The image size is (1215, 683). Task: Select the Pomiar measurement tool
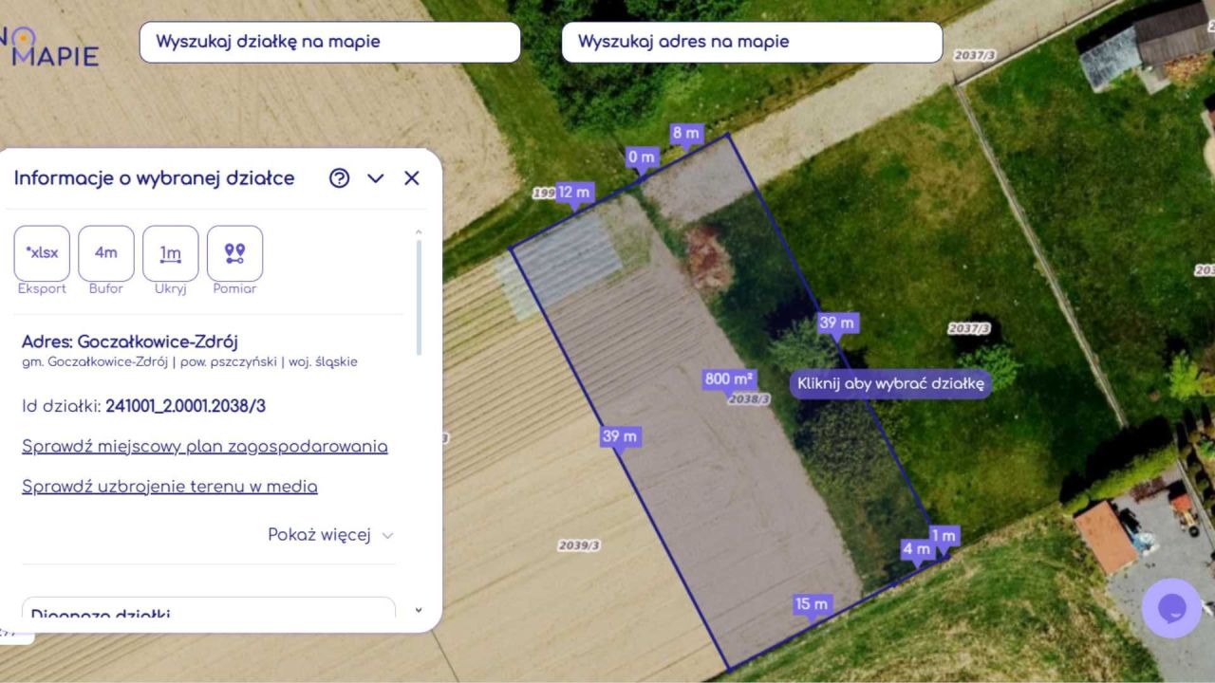point(234,253)
